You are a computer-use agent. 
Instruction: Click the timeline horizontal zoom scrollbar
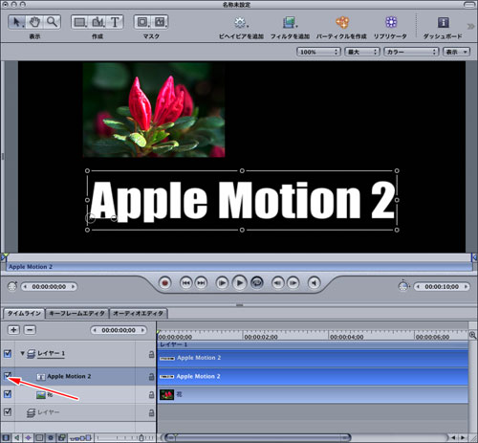tap(257, 437)
